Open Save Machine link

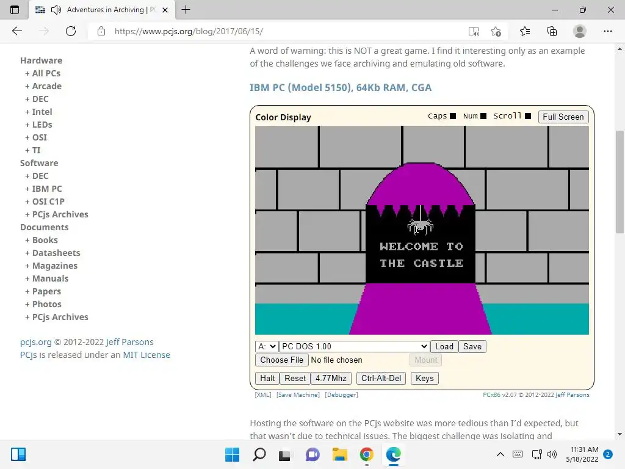click(298, 395)
